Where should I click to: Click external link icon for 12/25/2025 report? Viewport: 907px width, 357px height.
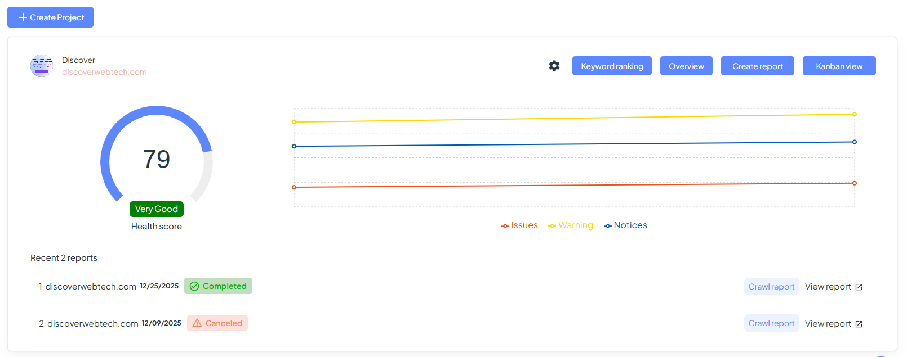(x=859, y=287)
